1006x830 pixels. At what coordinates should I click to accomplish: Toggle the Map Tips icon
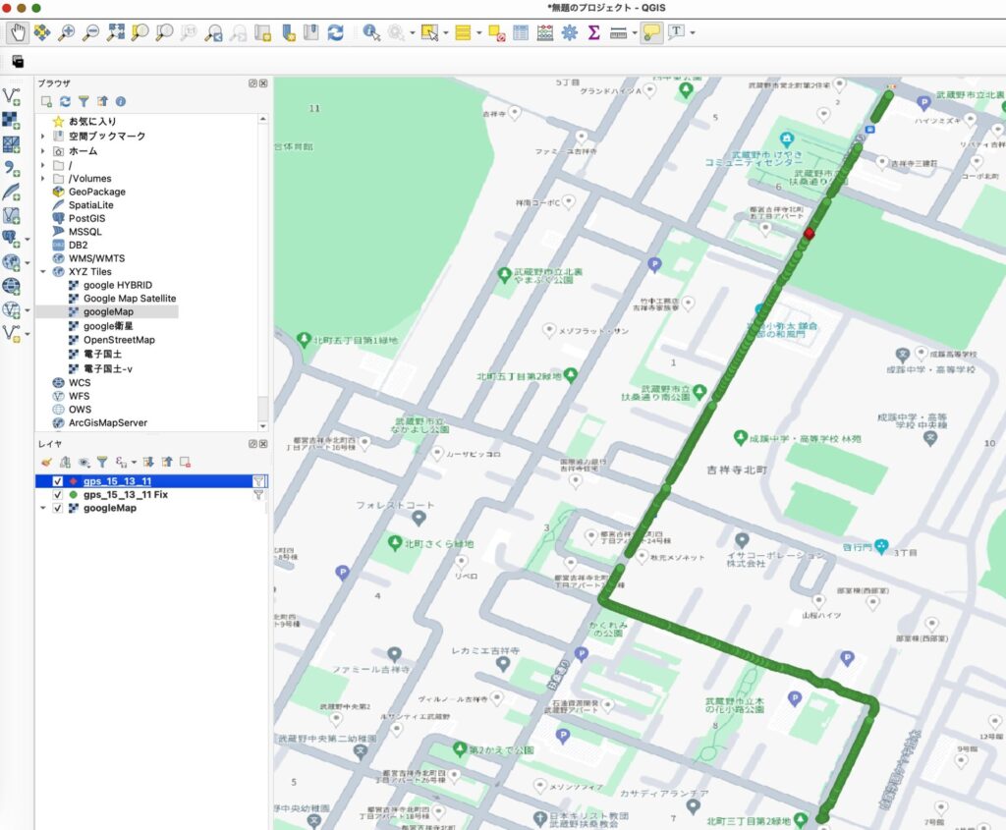(651, 32)
